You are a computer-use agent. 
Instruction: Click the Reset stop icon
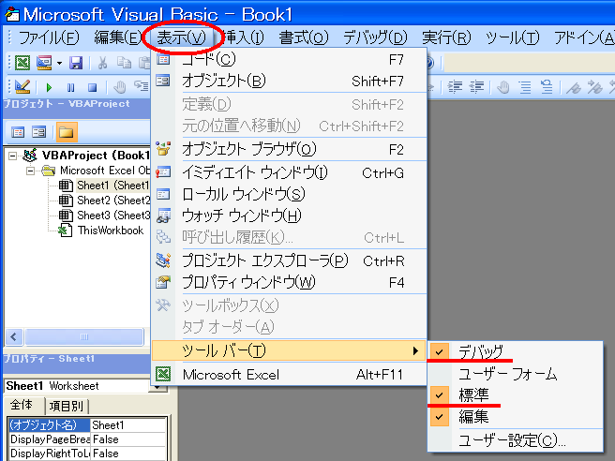tap(92, 87)
